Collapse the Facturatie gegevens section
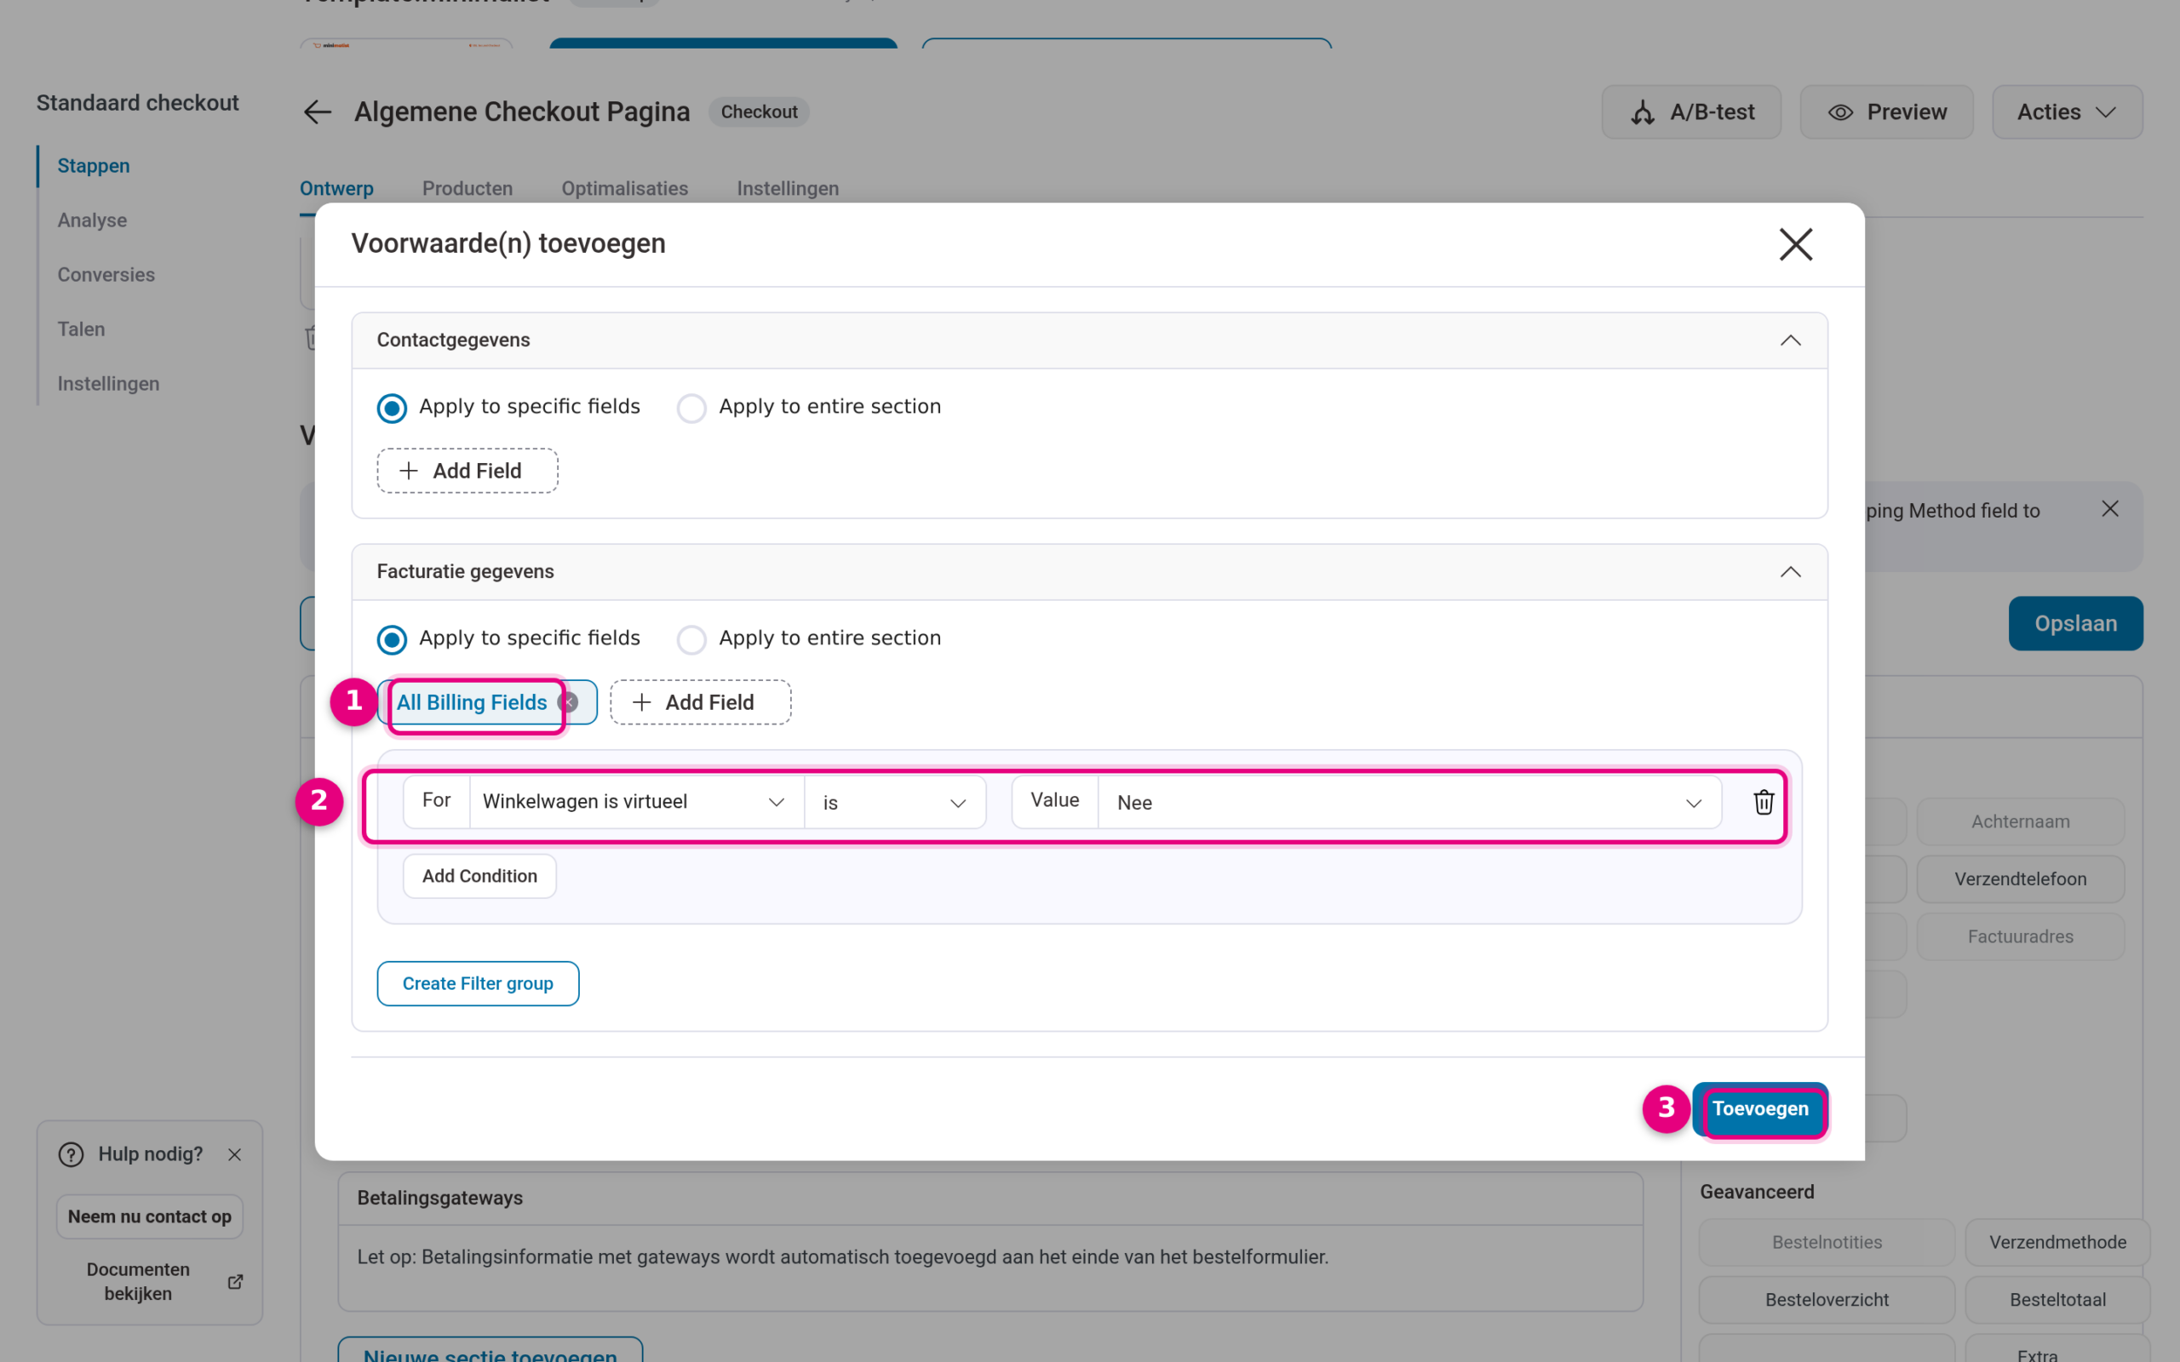2180x1362 pixels. coord(1790,572)
